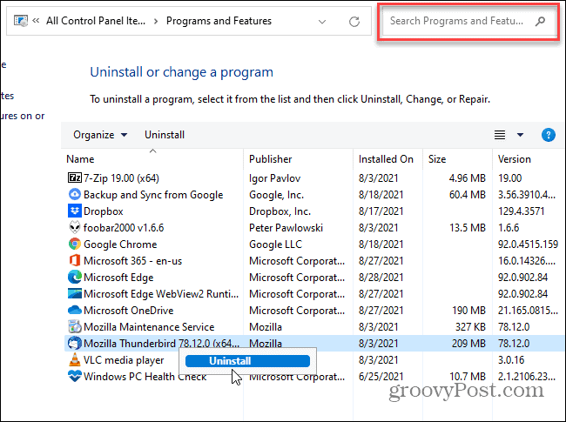This screenshot has width=566, height=422.
Task: Change view using the list view icon
Action: click(500, 135)
